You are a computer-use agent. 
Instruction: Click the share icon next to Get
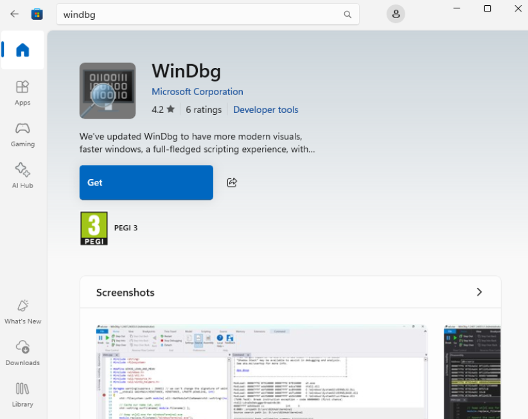(232, 182)
